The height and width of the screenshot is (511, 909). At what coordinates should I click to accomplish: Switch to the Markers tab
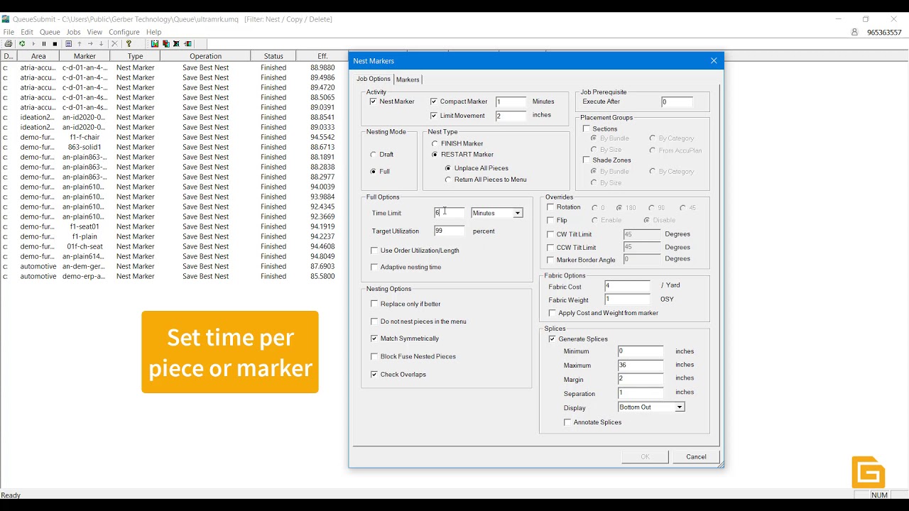click(408, 79)
